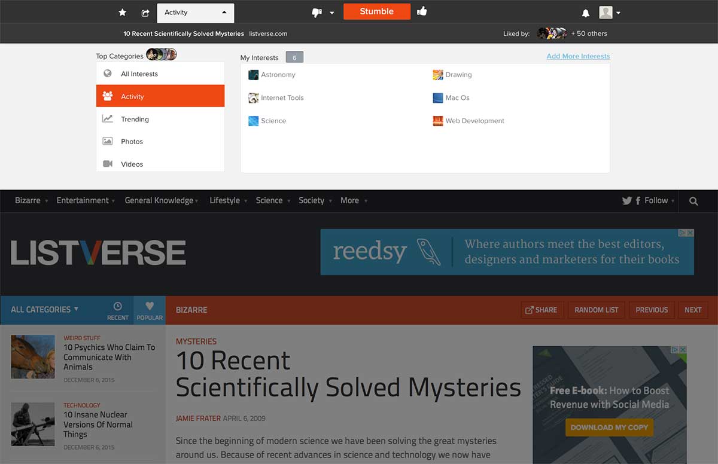Click the Mac Os interest icon
The height and width of the screenshot is (464, 718).
click(438, 97)
